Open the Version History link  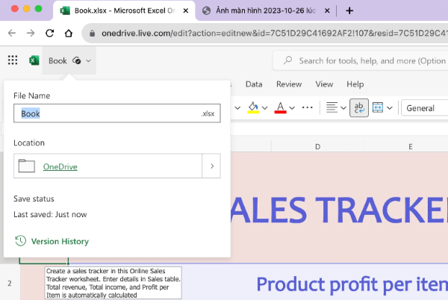[x=60, y=241]
